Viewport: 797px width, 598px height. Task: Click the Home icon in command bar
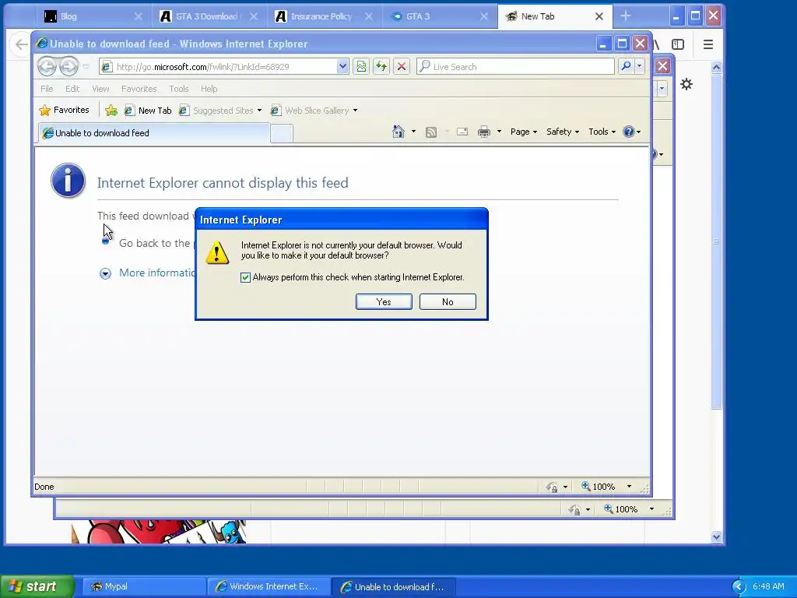(x=398, y=132)
